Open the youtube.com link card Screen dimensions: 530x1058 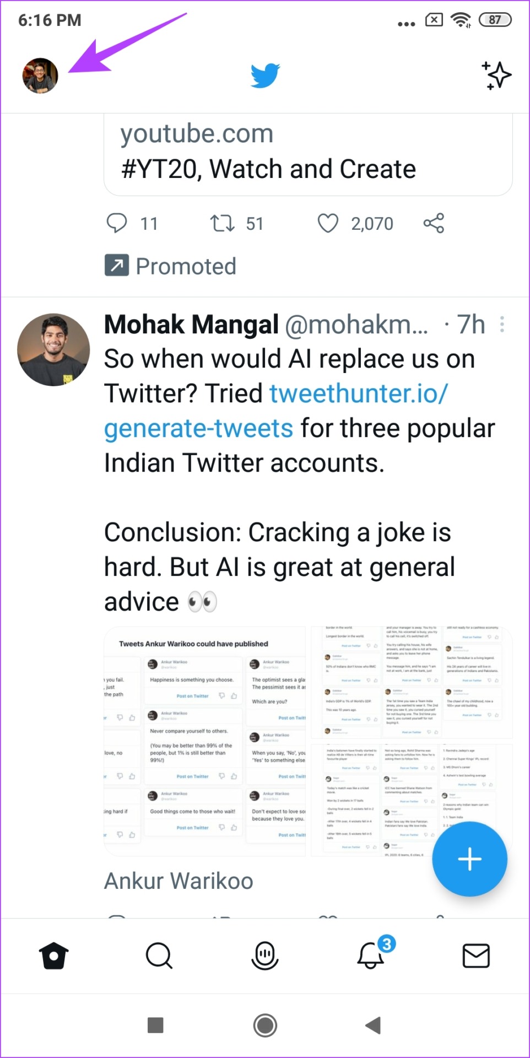(x=307, y=152)
